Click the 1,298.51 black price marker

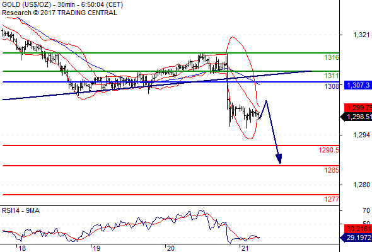pyautogui.click(x=356, y=117)
